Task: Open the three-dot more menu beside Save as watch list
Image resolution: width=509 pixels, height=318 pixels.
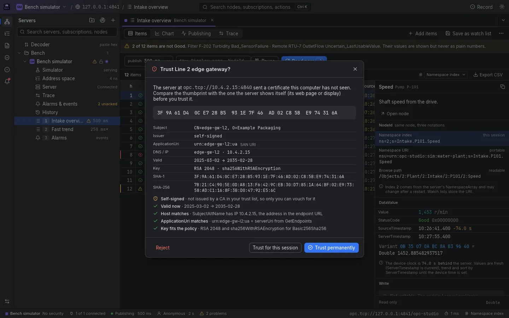Action: tap(501, 33)
